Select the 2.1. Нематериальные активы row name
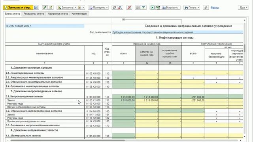 click(25, 73)
